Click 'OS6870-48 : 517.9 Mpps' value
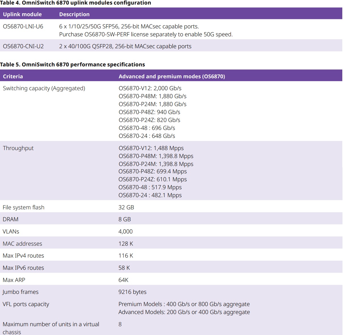Viewport: 344px width, 335px height. (x=150, y=187)
